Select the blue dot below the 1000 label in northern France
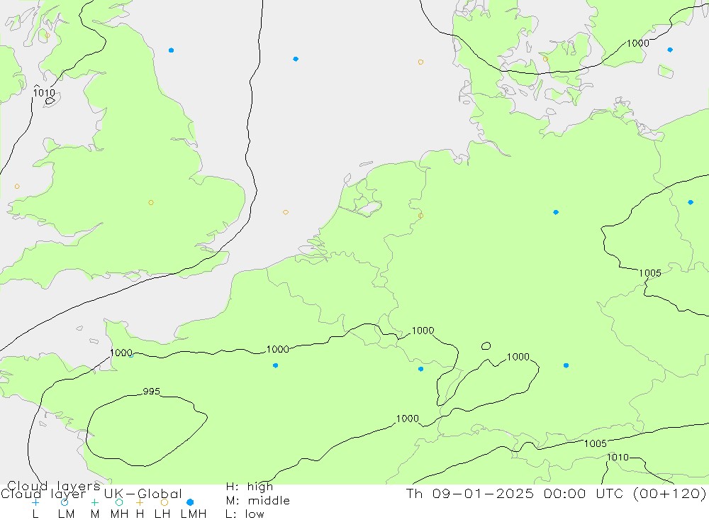The height and width of the screenshot is (520, 709). click(275, 365)
